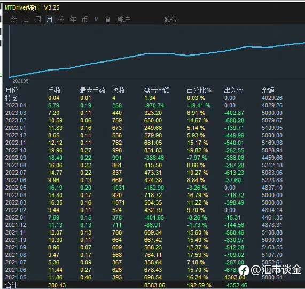Click the 次数 column header

118,90
